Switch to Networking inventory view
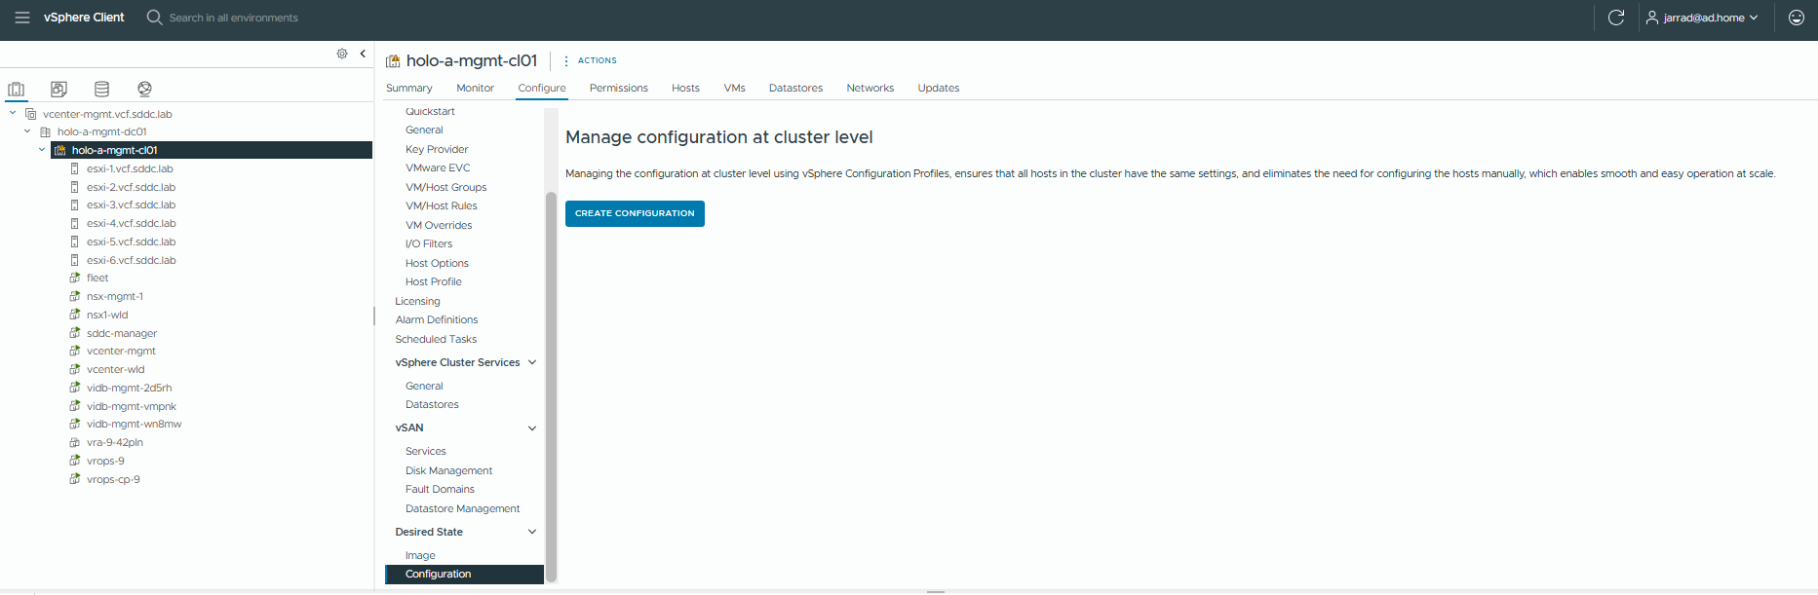This screenshot has width=1818, height=595. [144, 90]
